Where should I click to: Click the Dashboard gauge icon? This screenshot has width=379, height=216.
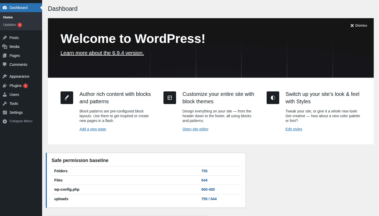pyautogui.click(x=5, y=8)
